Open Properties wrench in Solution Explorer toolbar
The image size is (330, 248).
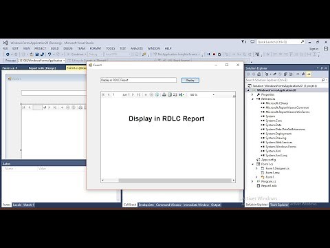(303, 74)
